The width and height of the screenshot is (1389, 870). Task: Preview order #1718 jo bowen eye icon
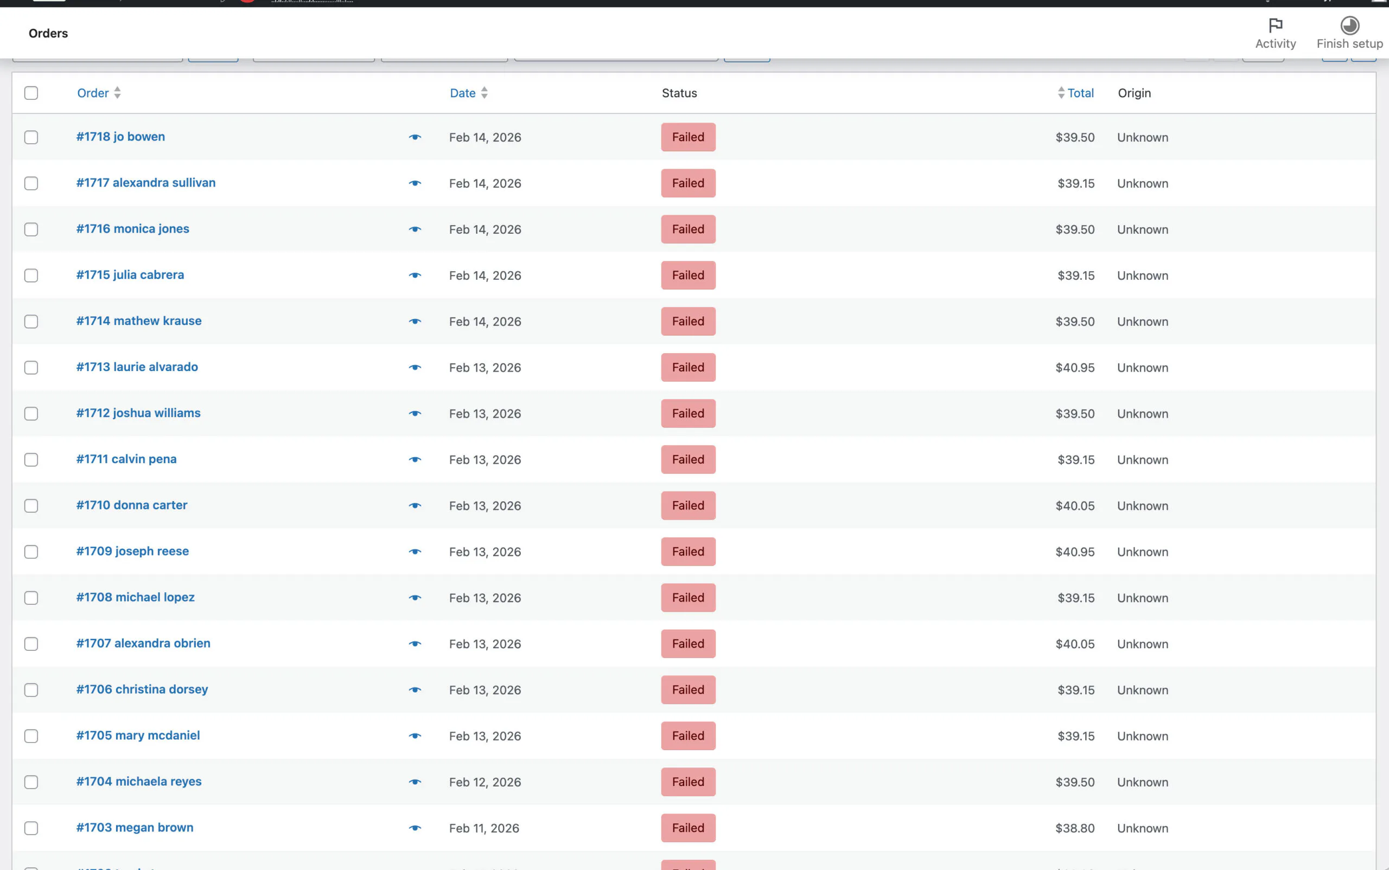pos(415,138)
